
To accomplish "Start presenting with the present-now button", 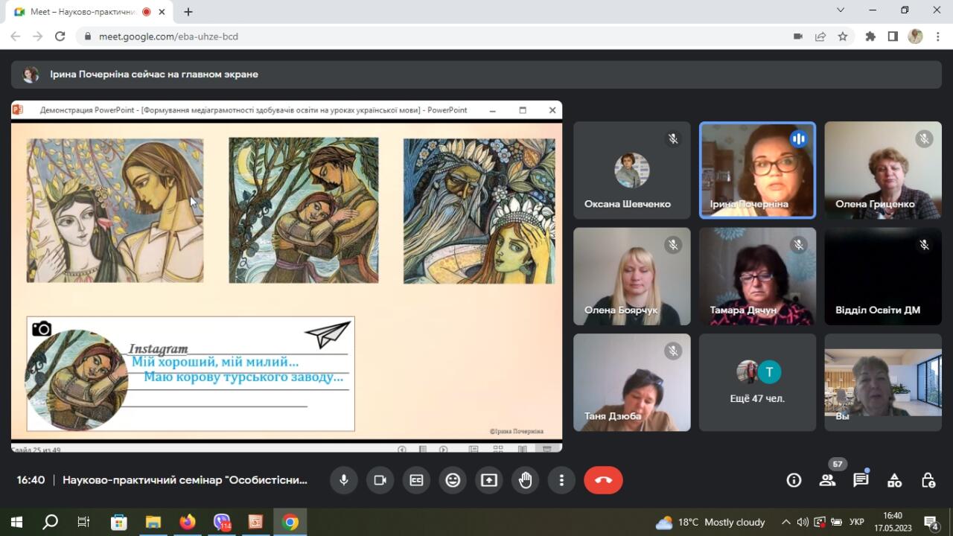I will point(489,480).
